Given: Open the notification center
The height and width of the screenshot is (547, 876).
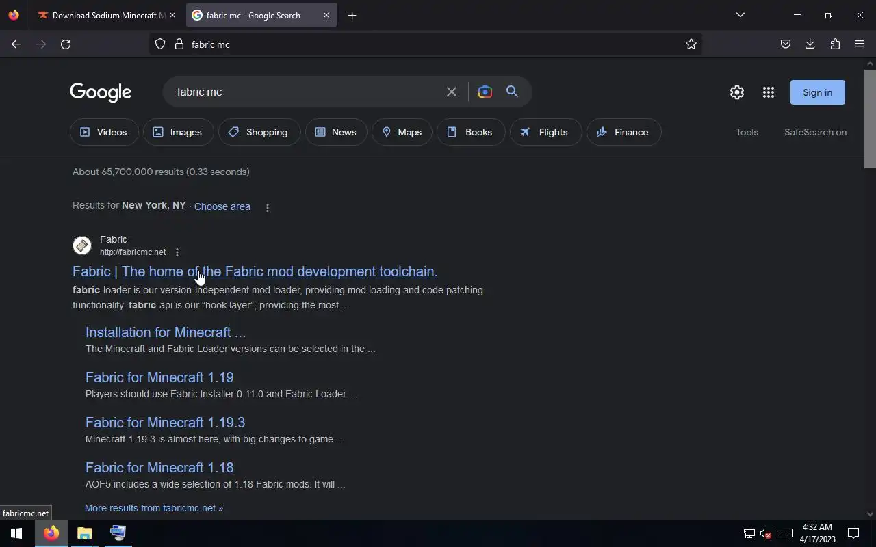Looking at the screenshot, I should pyautogui.click(x=853, y=533).
